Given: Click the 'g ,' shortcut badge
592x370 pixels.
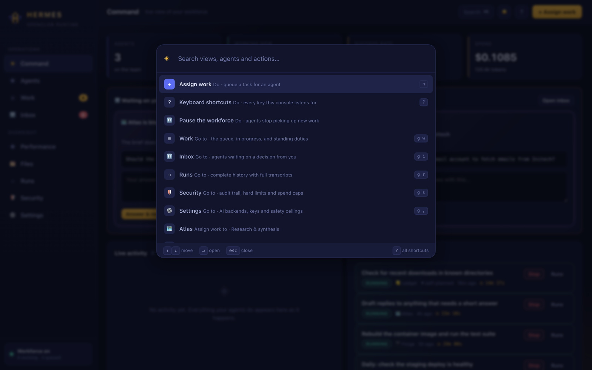Looking at the screenshot, I should tap(421, 211).
